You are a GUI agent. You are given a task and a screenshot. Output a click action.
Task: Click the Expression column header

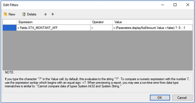(53, 22)
